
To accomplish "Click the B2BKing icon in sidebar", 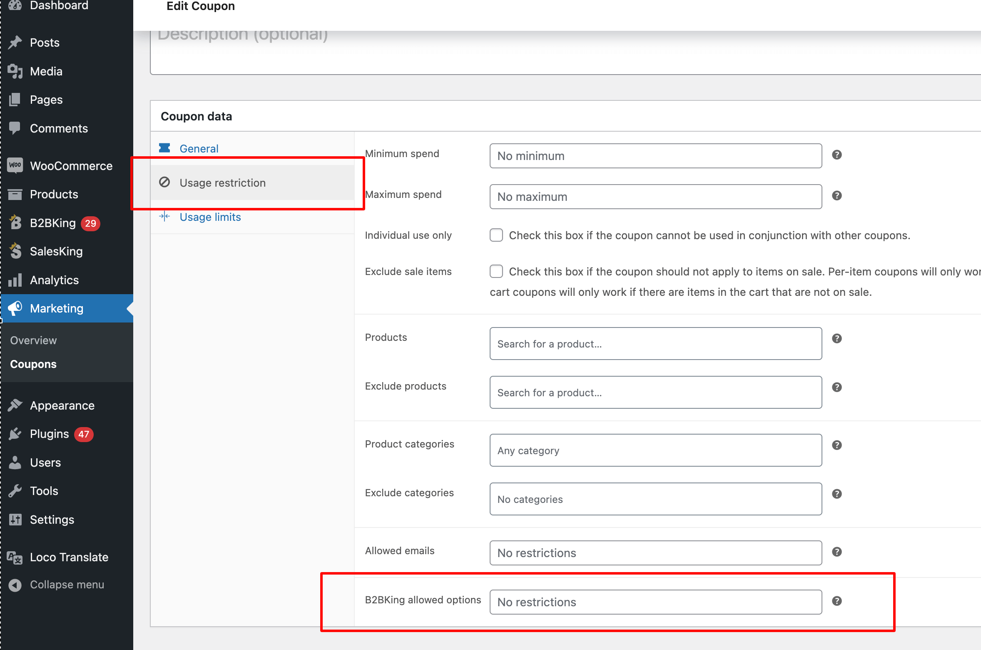I will pos(15,222).
